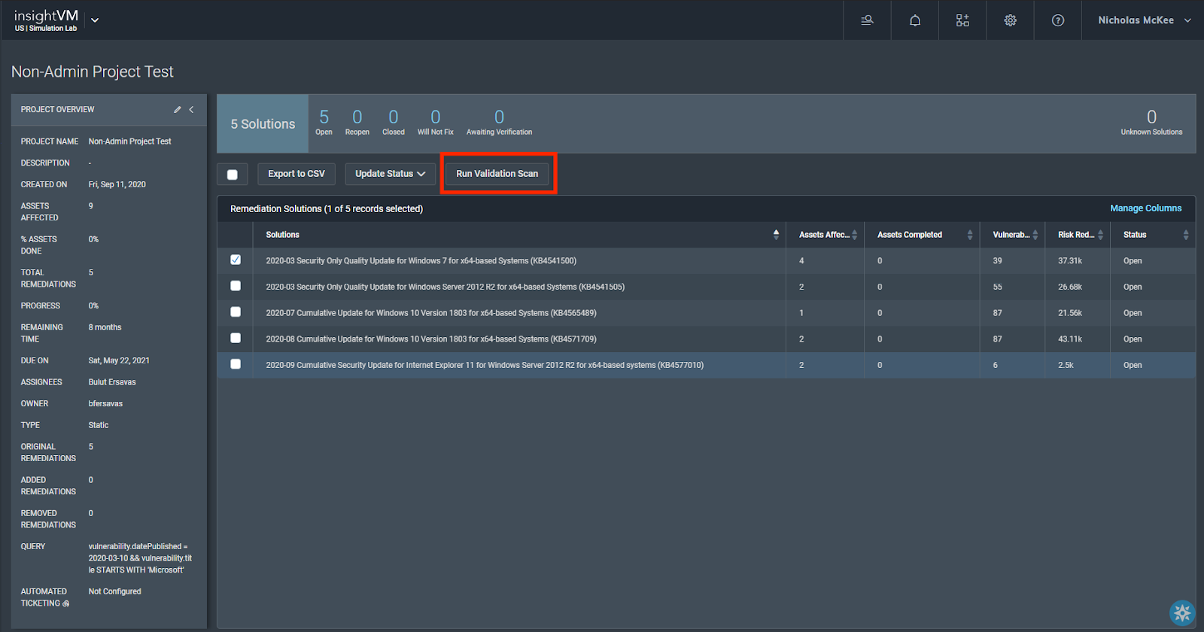Image resolution: width=1204 pixels, height=632 pixels.
Task: Open the add dashboard widget icon
Action: pyautogui.click(x=962, y=20)
